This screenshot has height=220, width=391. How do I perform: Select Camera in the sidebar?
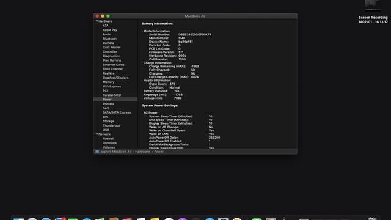tap(108, 43)
